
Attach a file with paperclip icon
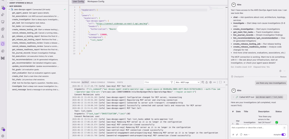point(237,134)
